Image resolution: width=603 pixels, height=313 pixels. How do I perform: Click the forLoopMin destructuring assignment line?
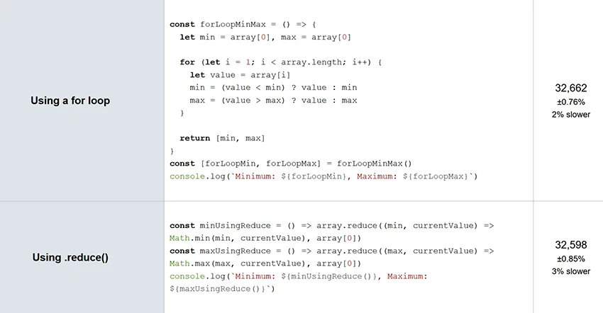coord(291,164)
